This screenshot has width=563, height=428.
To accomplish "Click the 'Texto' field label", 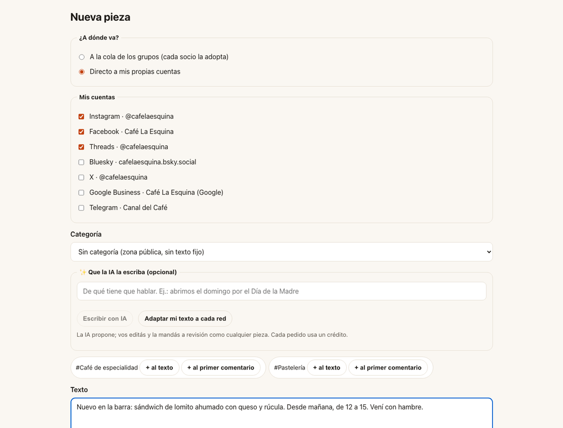I will pyautogui.click(x=79, y=390).
